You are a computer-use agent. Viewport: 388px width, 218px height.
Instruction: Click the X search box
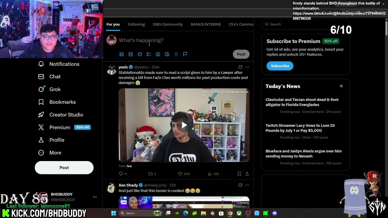306,24
